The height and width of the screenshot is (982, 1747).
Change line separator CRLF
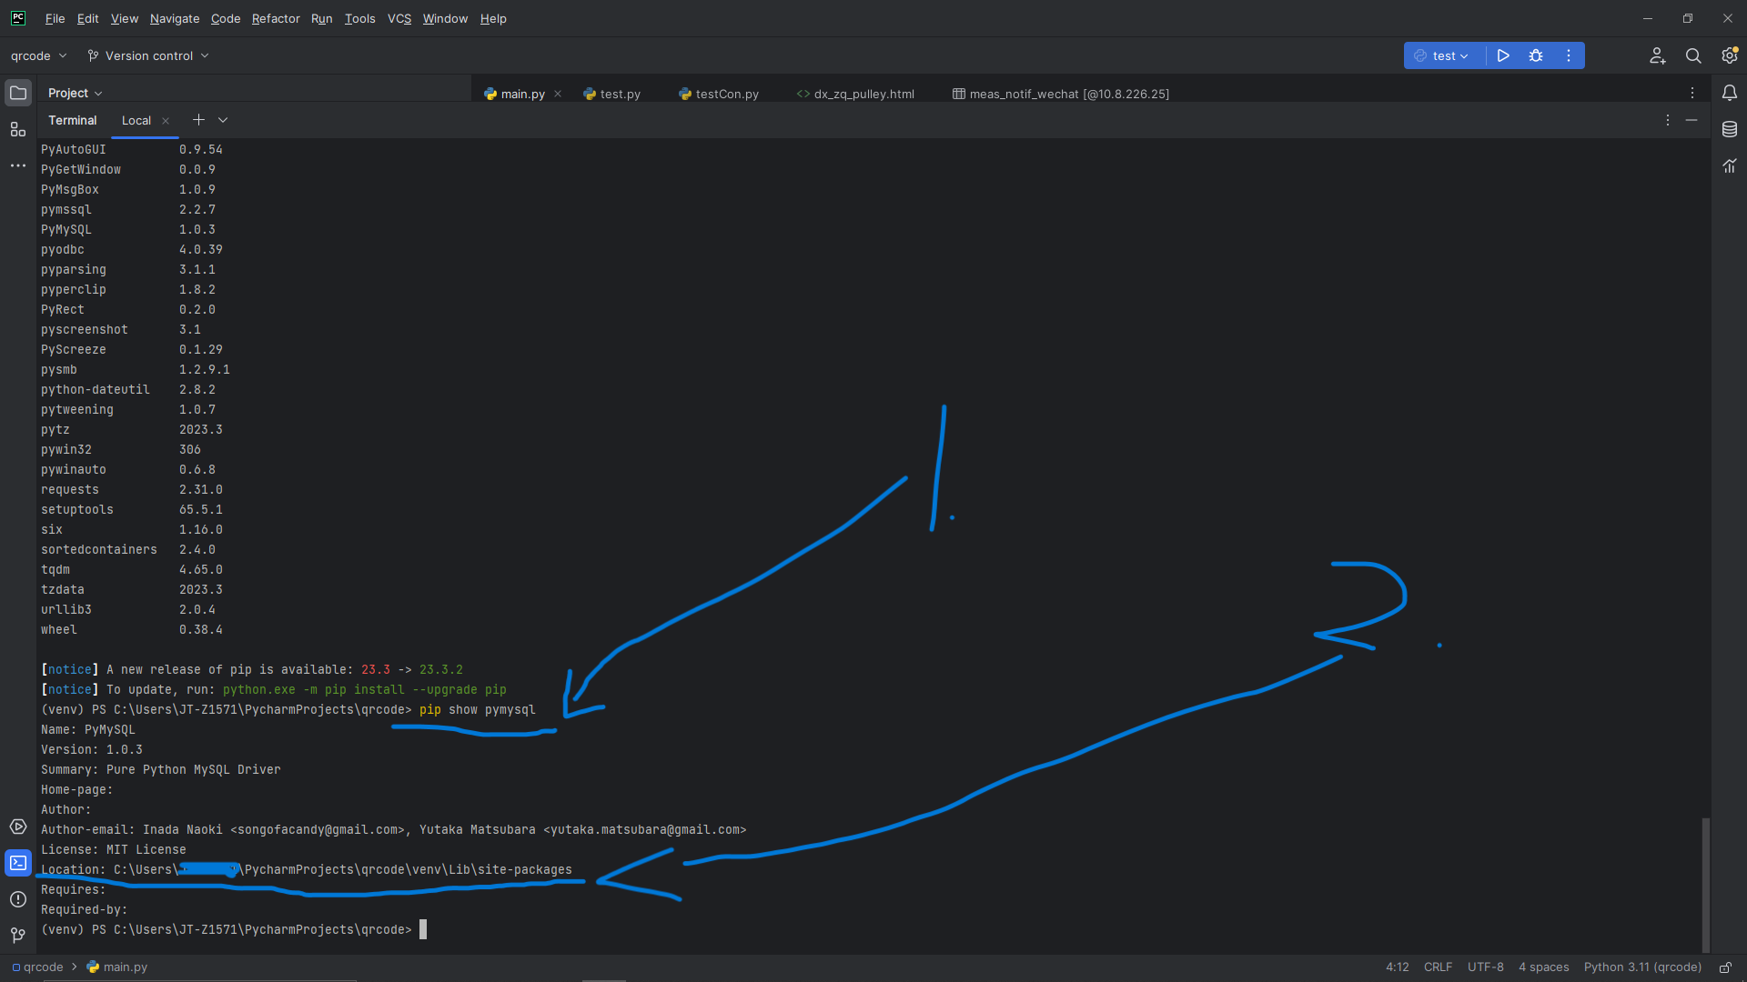click(1438, 967)
